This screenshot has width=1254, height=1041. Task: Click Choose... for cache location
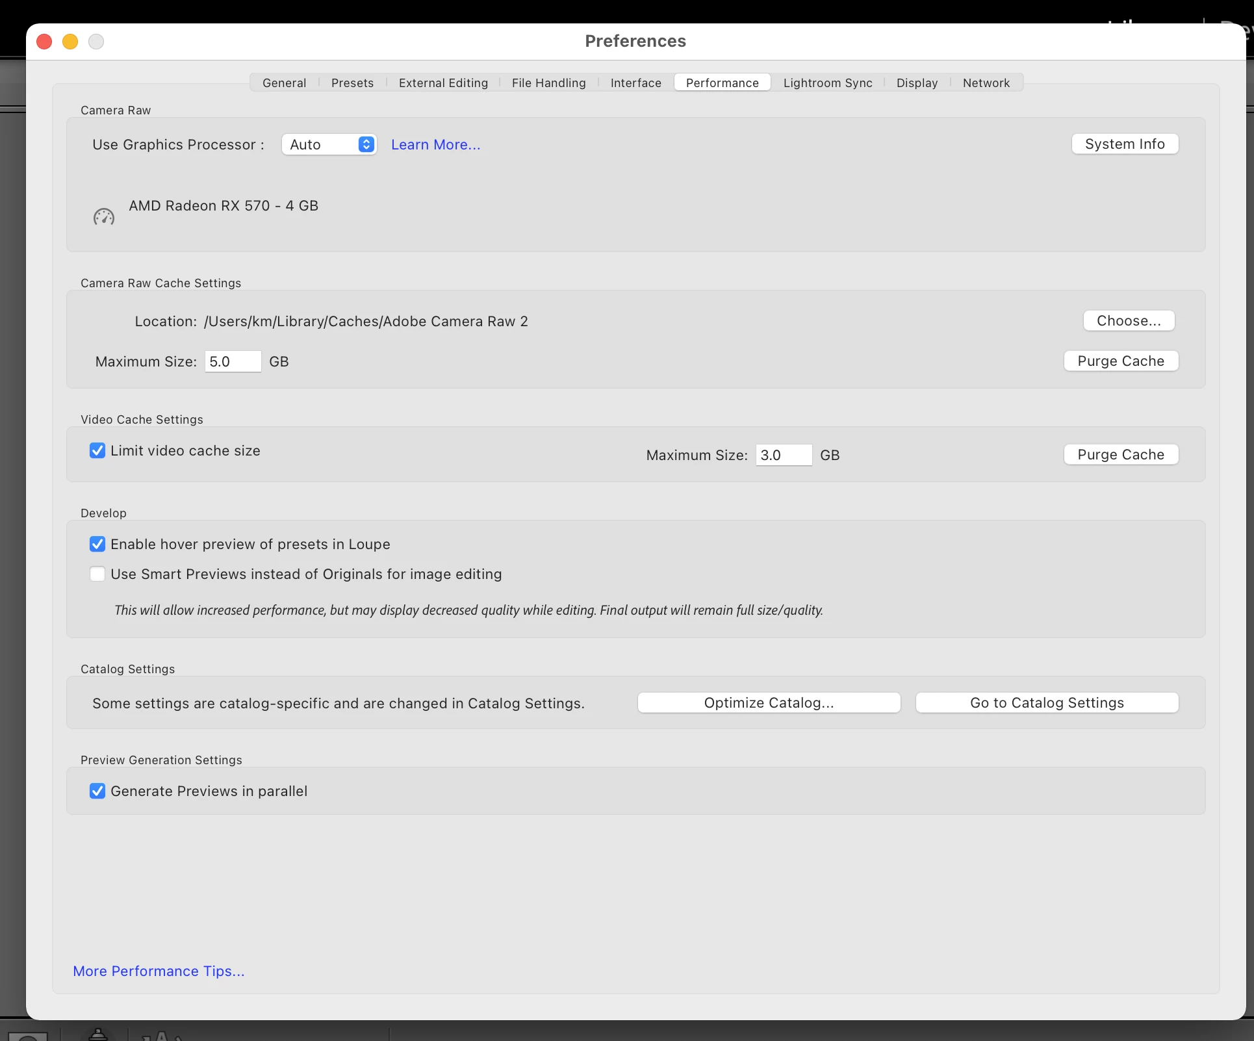pos(1129,320)
